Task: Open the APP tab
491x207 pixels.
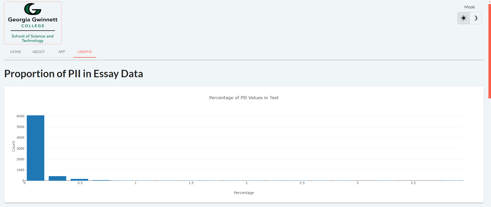Action: click(x=62, y=52)
